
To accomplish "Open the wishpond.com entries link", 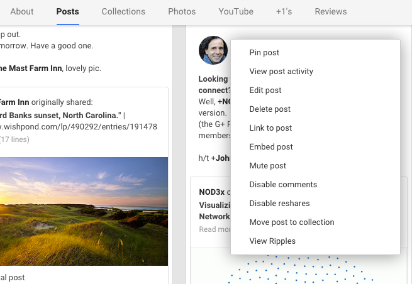I will click(x=78, y=127).
